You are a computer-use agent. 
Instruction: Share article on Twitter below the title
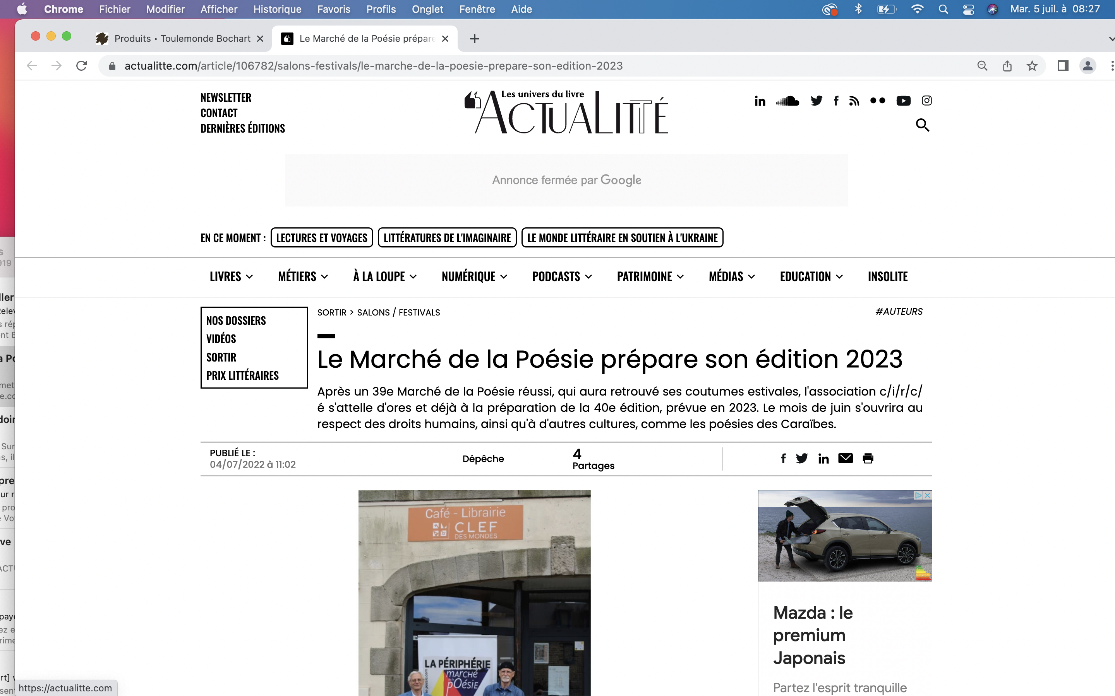point(802,458)
